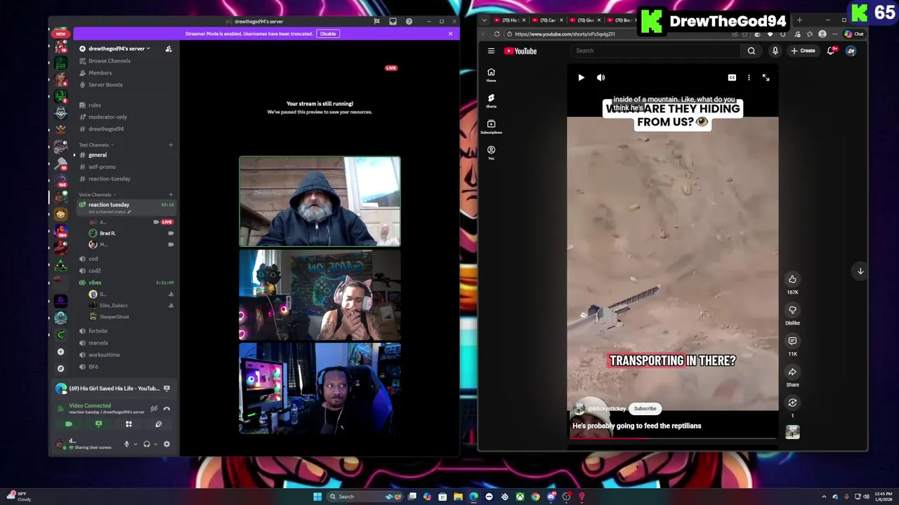Viewport: 899px width, 505px height.
Task: Search with voice microphone on YouTube
Action: pos(775,50)
